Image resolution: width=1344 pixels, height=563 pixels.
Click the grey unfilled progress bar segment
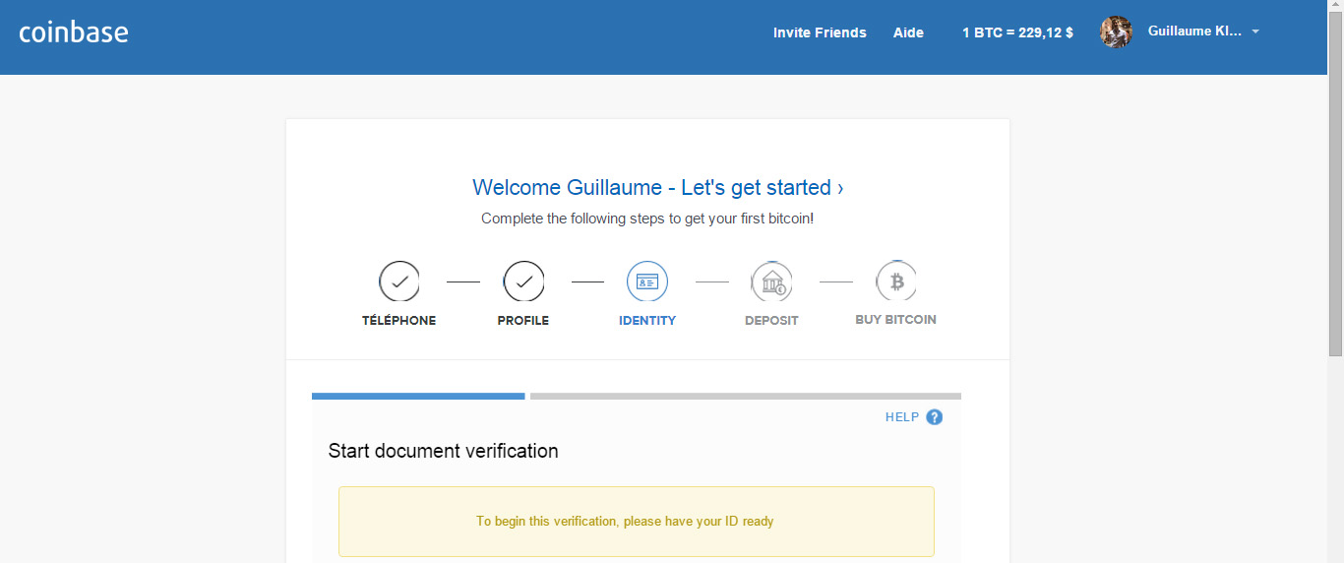(746, 397)
